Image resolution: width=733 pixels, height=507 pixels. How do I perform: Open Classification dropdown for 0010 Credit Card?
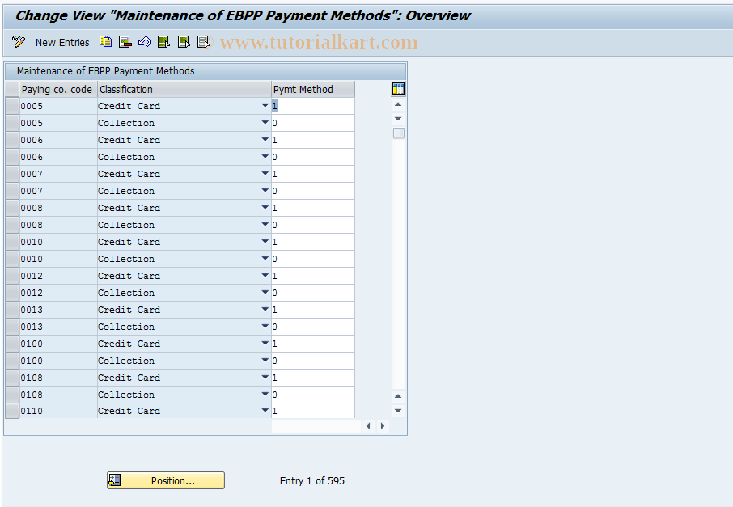[x=265, y=242]
